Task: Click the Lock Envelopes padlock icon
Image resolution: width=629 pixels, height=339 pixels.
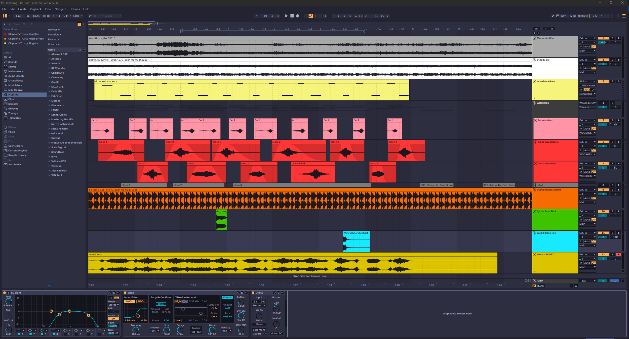Action: (x=552, y=29)
